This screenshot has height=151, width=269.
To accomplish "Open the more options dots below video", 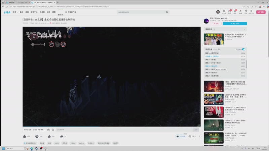I will pos(199,137).
